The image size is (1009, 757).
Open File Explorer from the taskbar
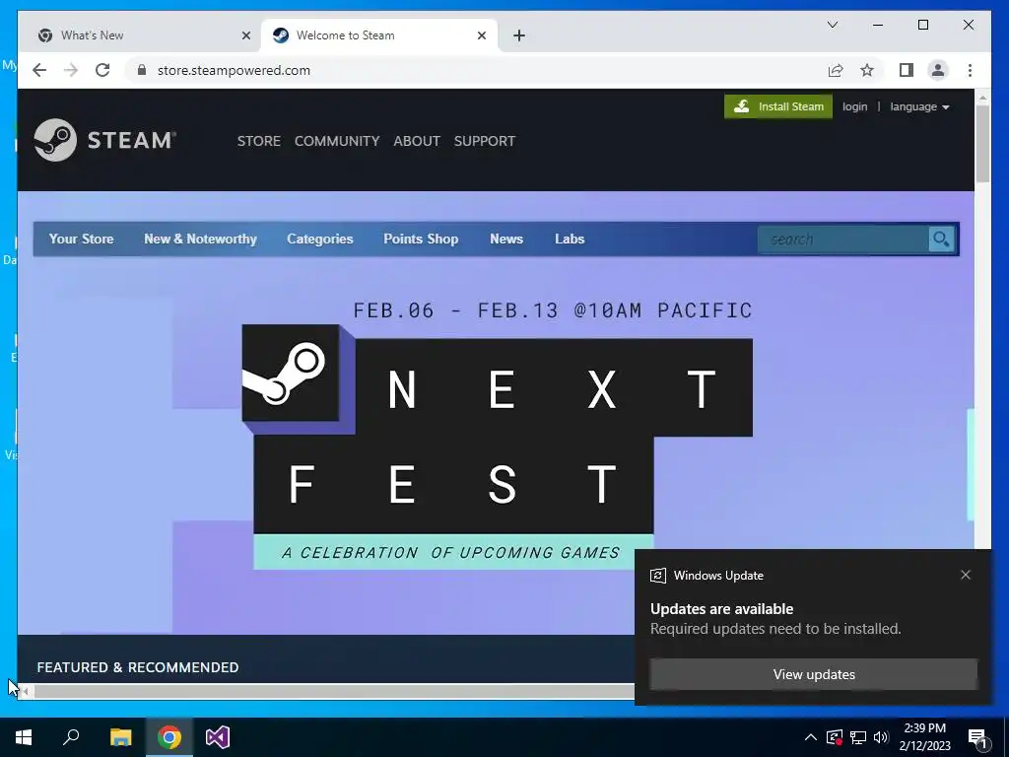point(120,737)
